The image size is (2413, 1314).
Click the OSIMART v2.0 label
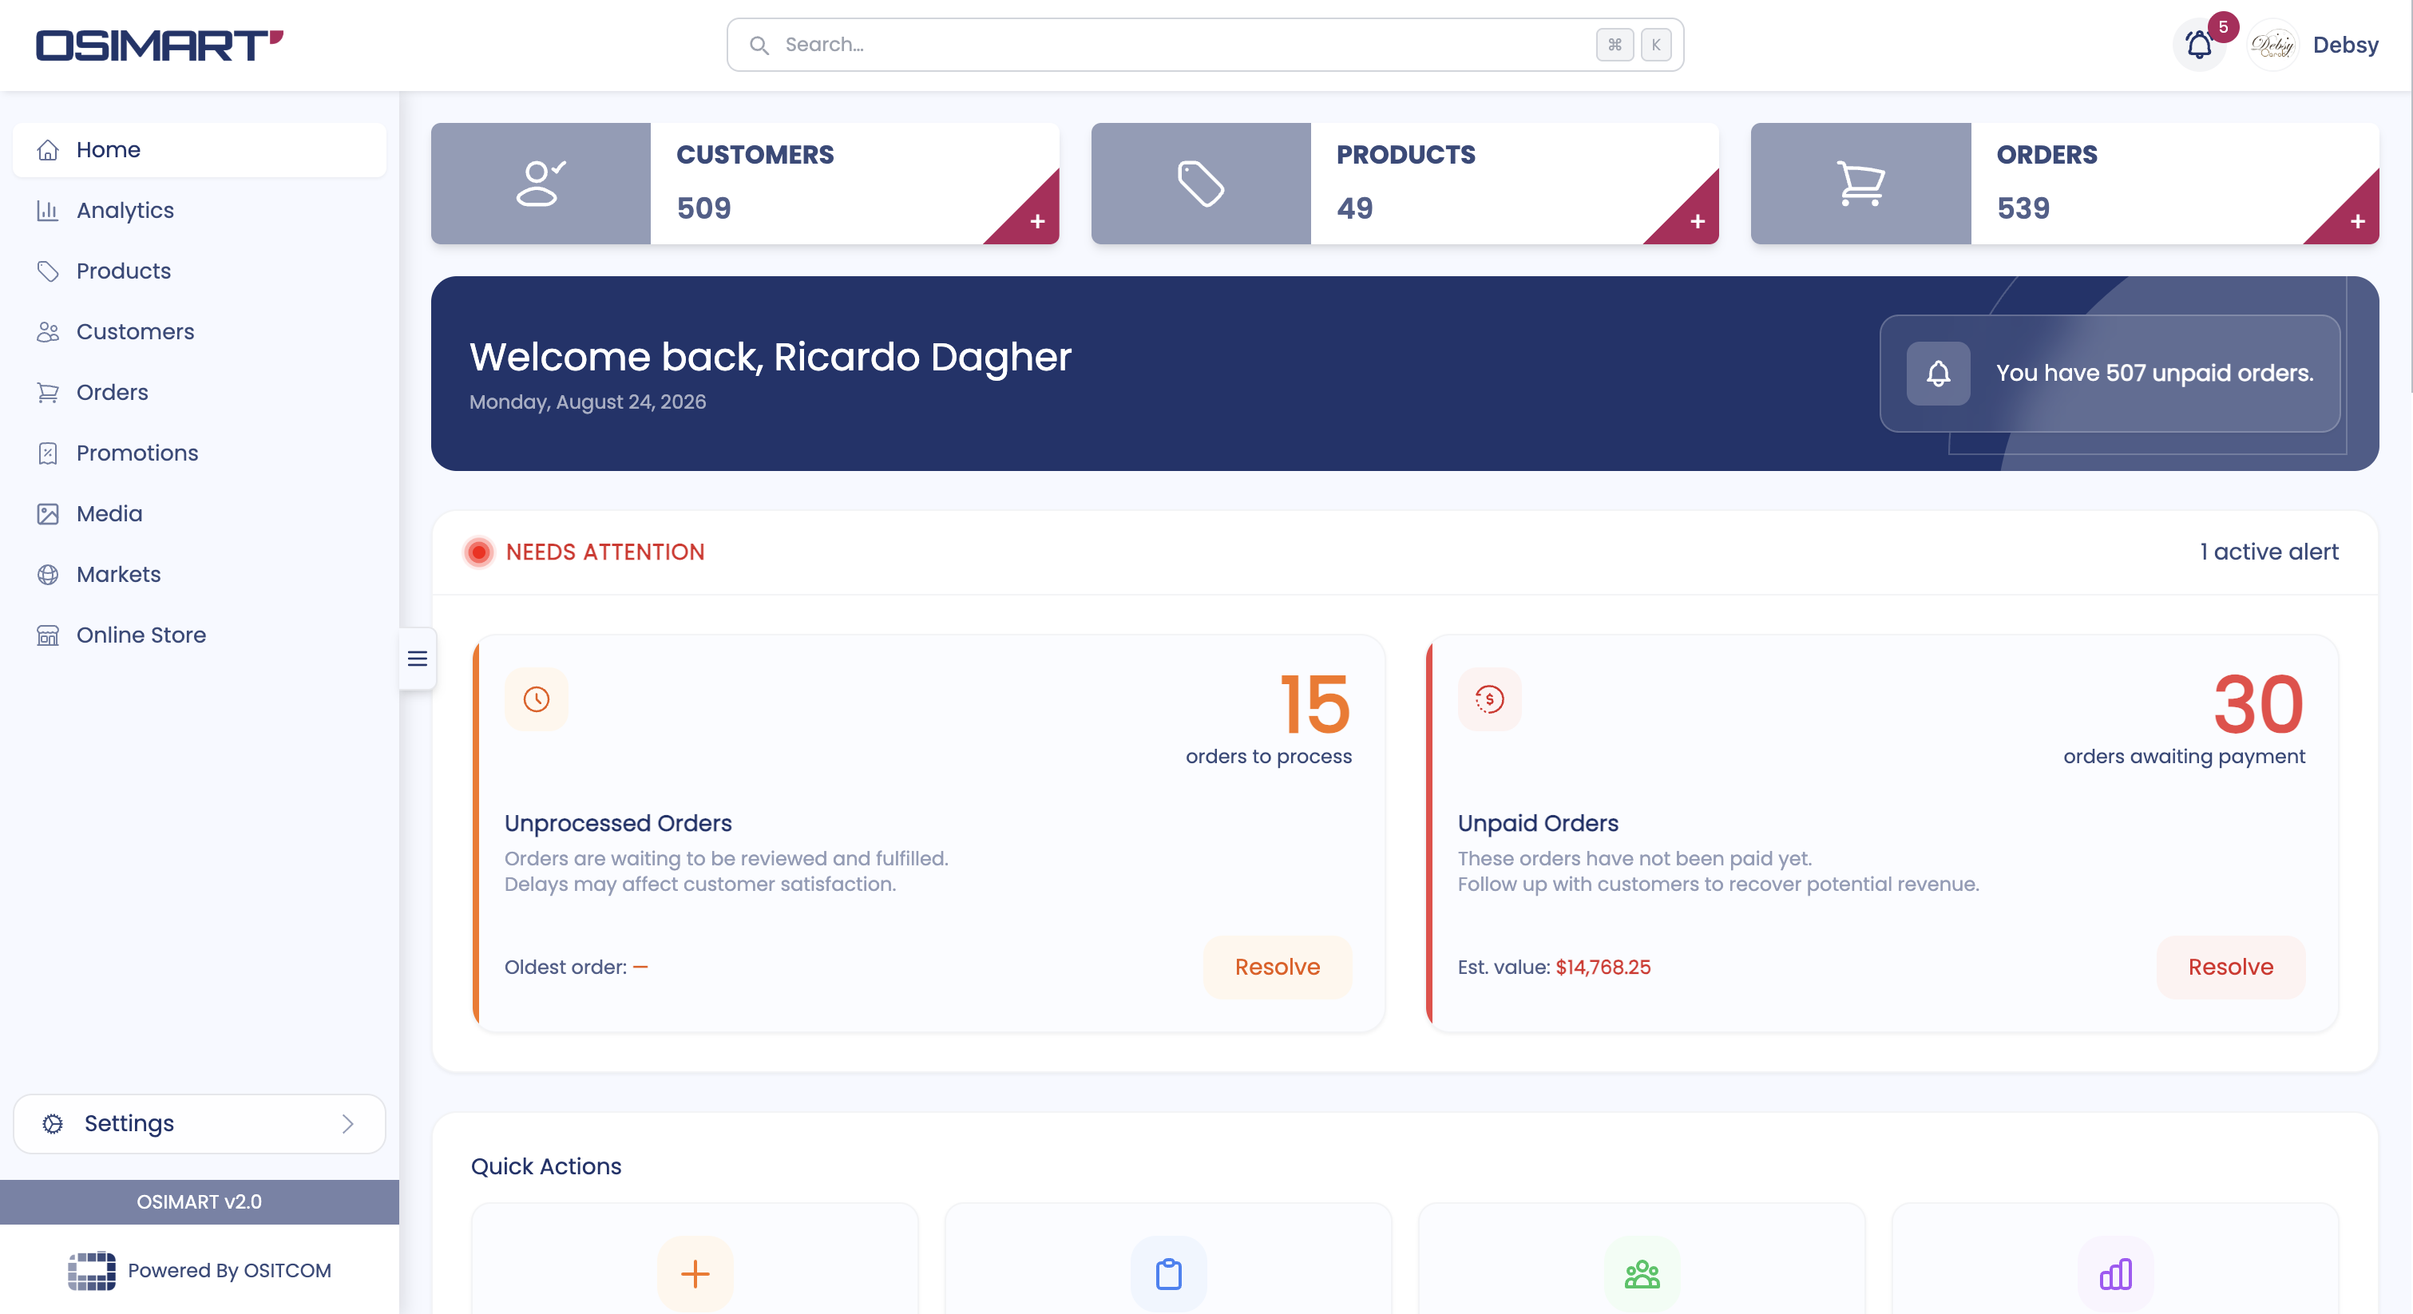click(200, 1201)
